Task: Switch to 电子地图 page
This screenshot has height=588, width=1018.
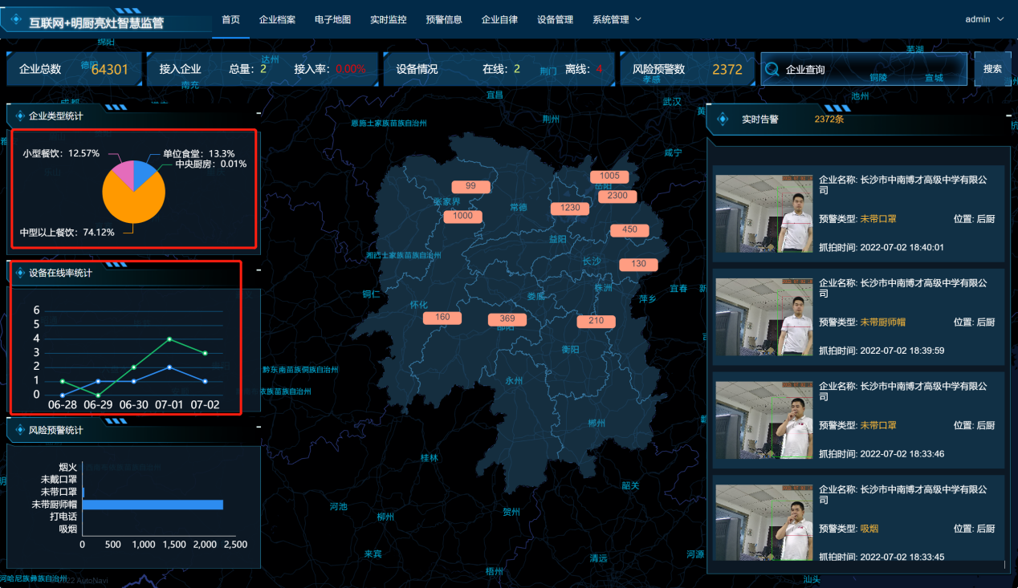Action: click(x=332, y=19)
